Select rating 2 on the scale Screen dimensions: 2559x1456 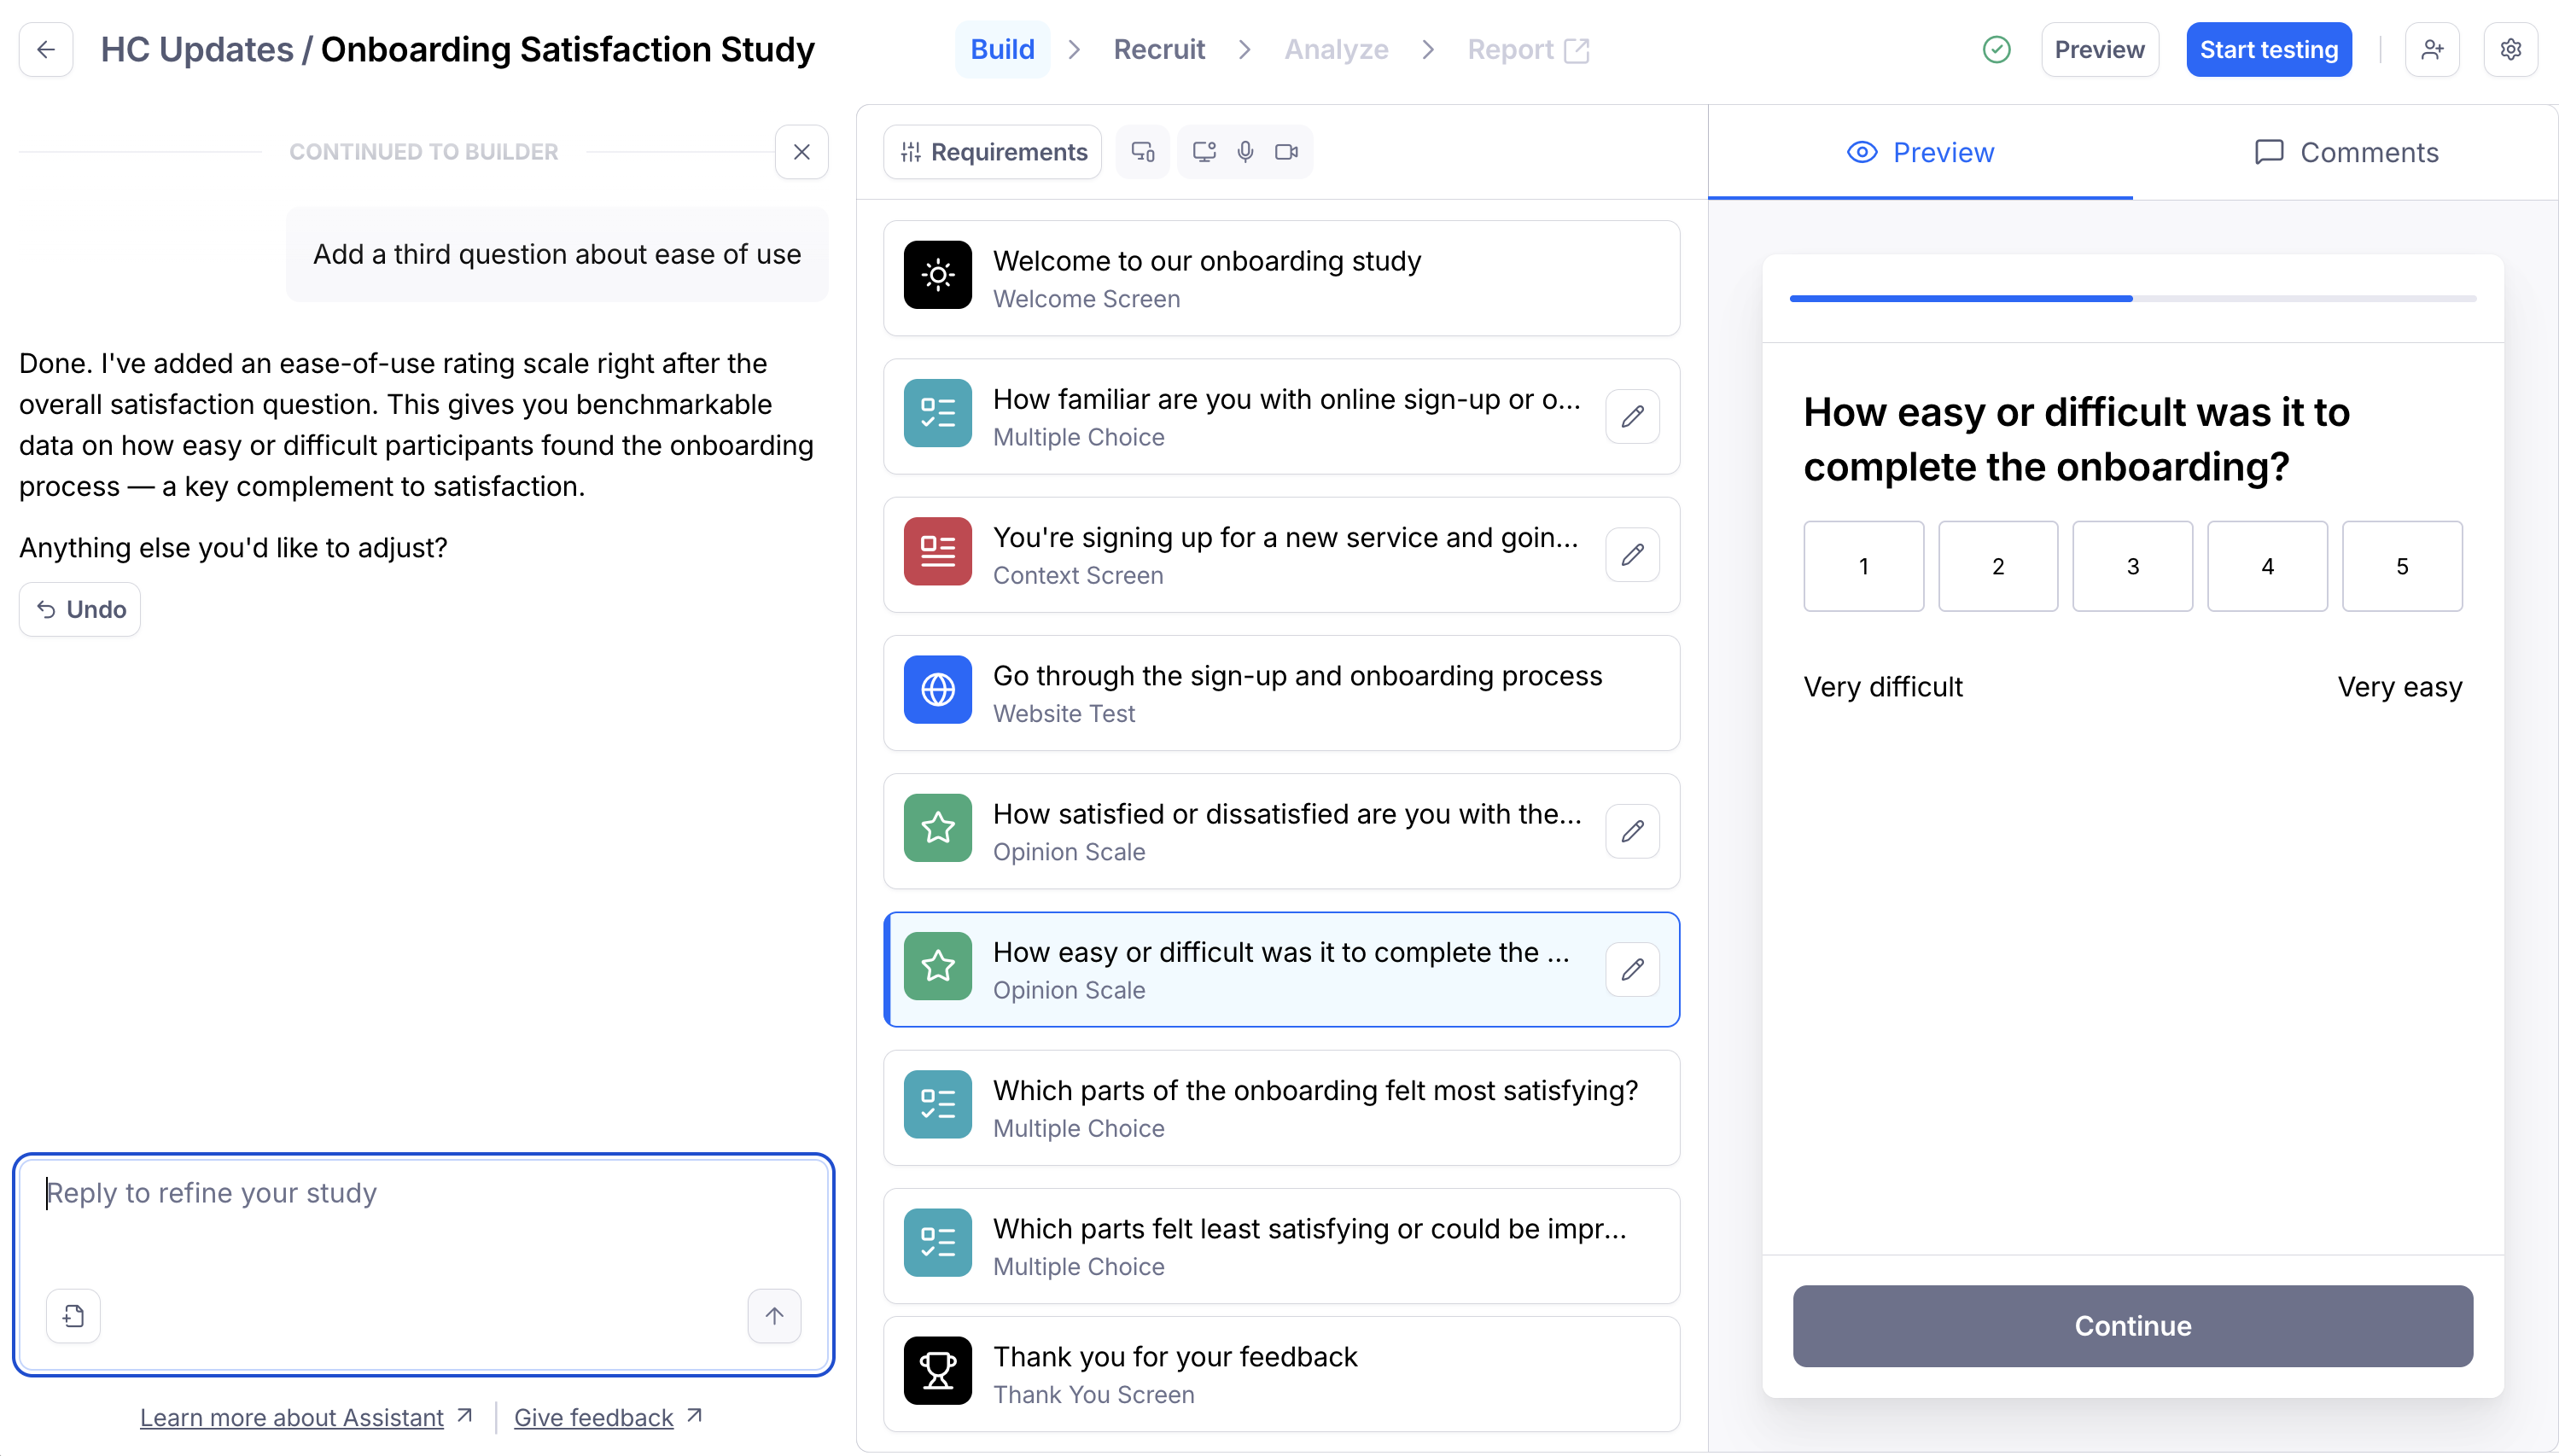click(1997, 566)
